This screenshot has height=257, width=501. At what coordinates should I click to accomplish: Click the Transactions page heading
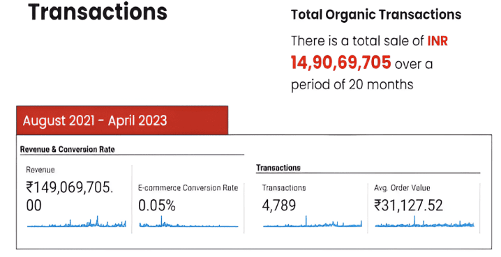click(98, 12)
